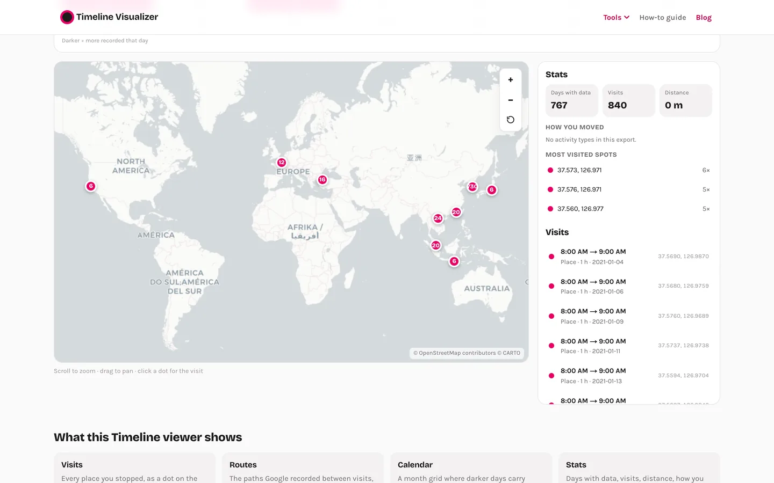
Task: Click the Routes feature card heading
Action: (x=243, y=465)
